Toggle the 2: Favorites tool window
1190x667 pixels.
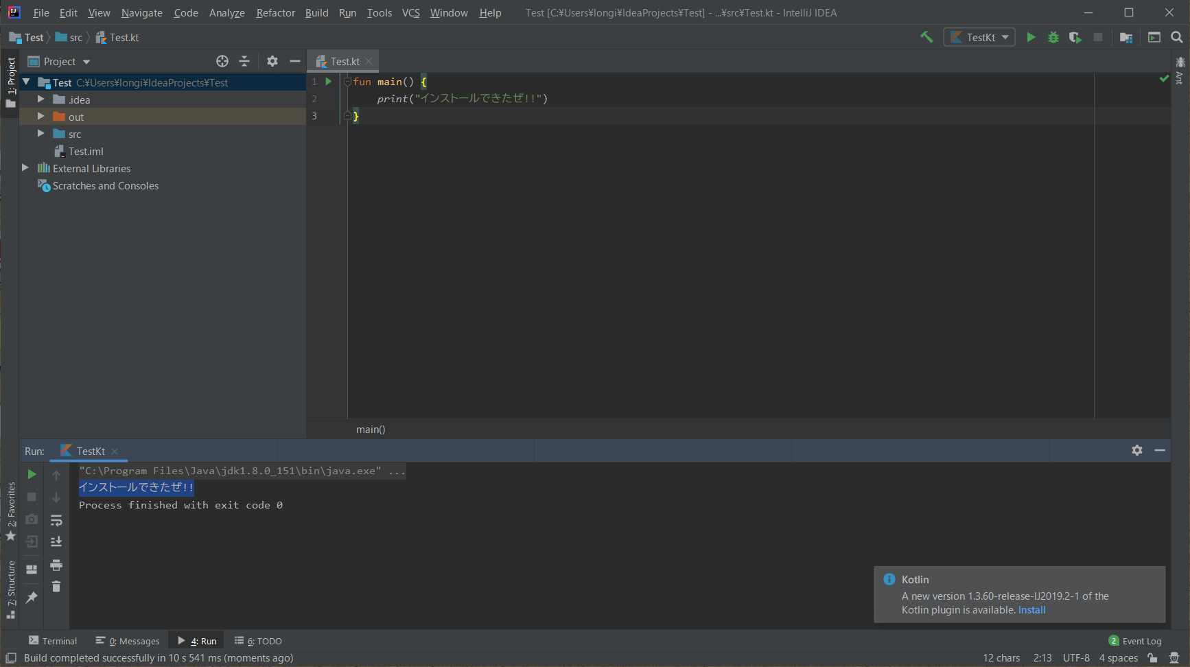click(10, 511)
